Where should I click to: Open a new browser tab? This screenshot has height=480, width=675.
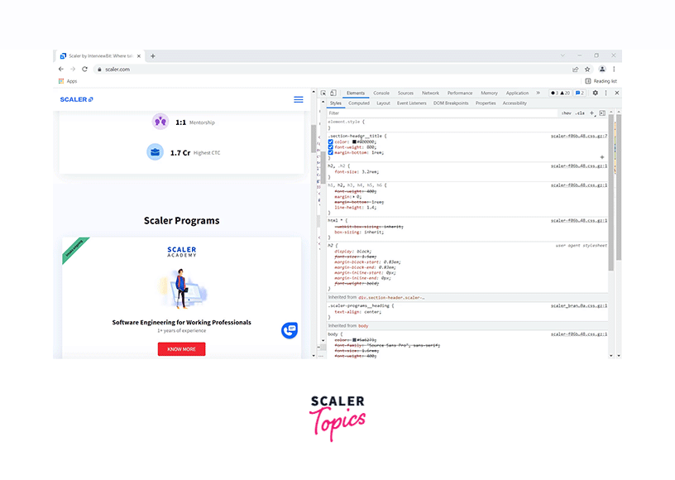click(x=153, y=56)
